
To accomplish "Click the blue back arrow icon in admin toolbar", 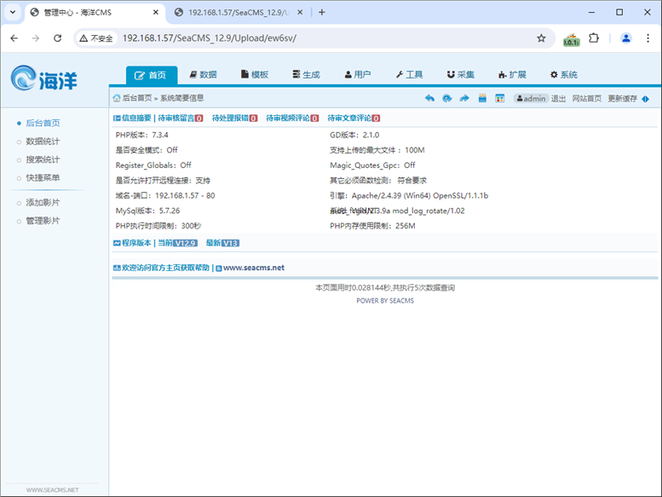I will (429, 99).
